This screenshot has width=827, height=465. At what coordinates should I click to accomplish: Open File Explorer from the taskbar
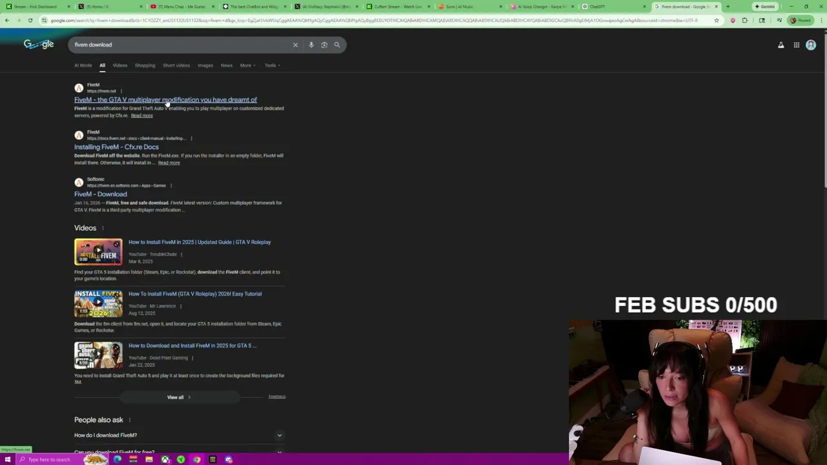[149, 459]
